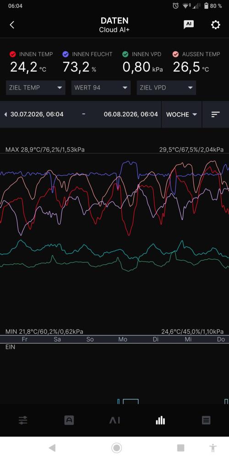Screen dimensions: 229x459
Task: Click the Cloud AI+ device subtitle
Action: (114, 30)
